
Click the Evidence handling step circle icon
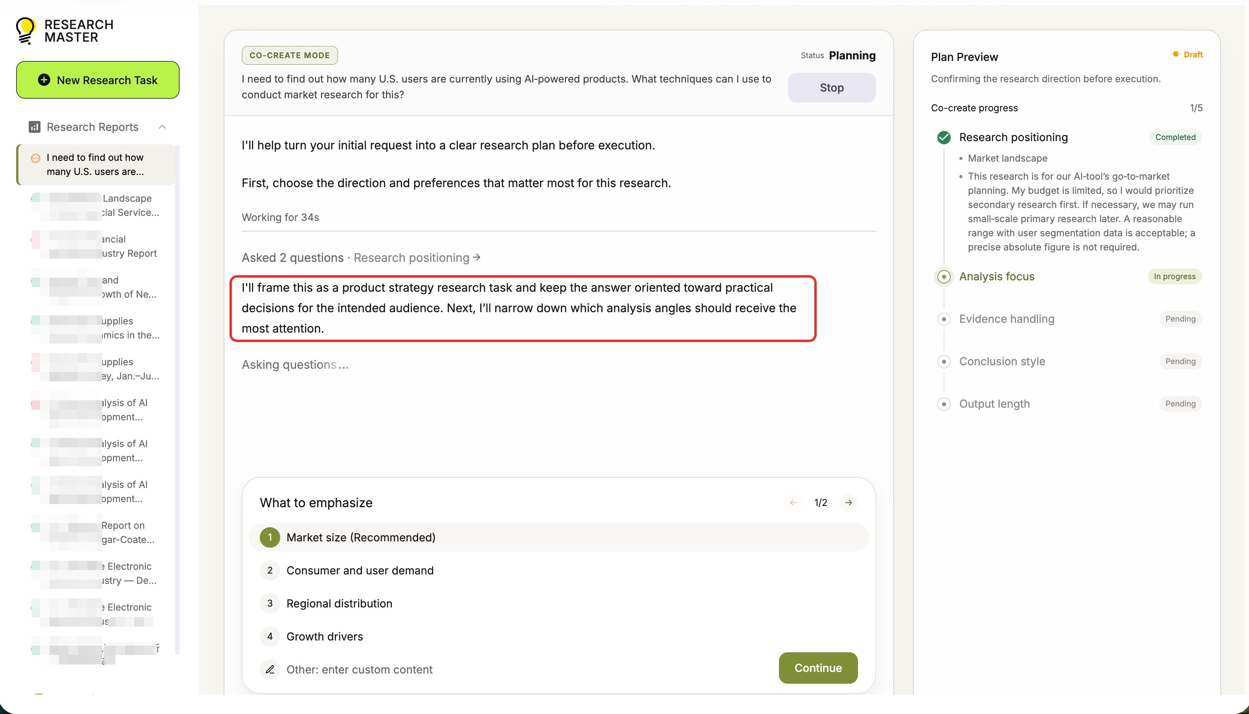tap(944, 319)
